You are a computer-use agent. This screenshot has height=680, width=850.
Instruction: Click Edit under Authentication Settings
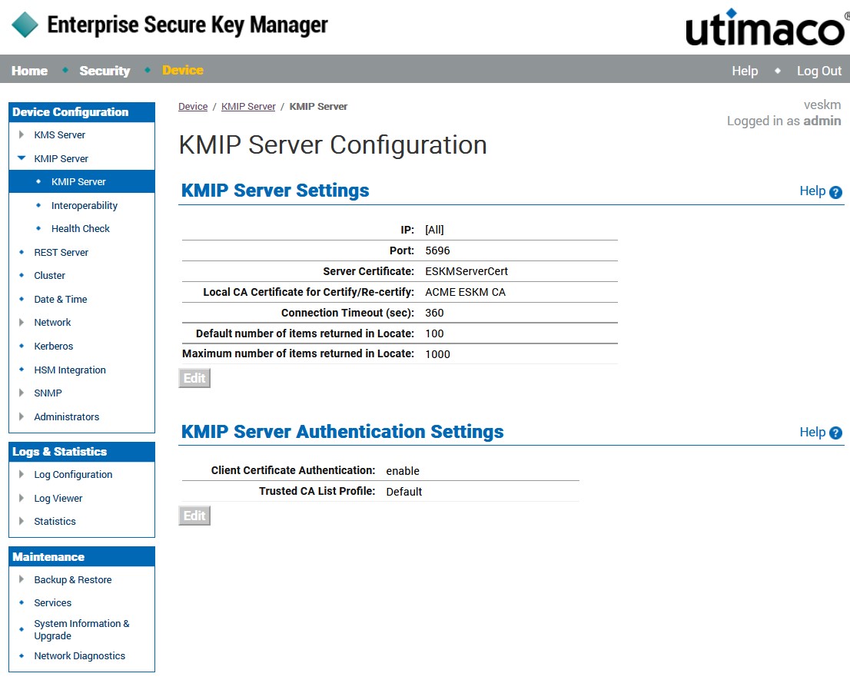(194, 516)
